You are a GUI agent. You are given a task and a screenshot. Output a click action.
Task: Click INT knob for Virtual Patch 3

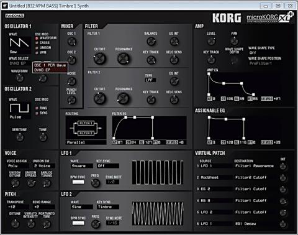[x=283, y=189]
